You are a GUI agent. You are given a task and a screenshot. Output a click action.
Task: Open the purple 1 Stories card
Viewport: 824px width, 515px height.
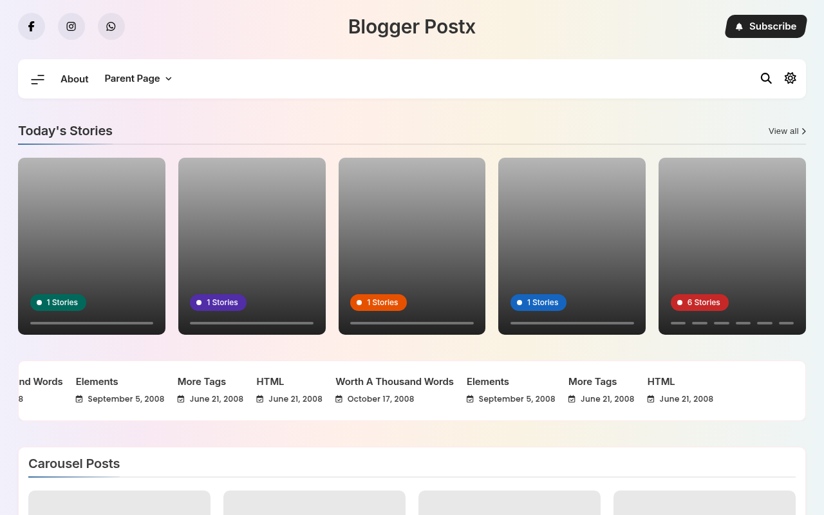tap(252, 246)
